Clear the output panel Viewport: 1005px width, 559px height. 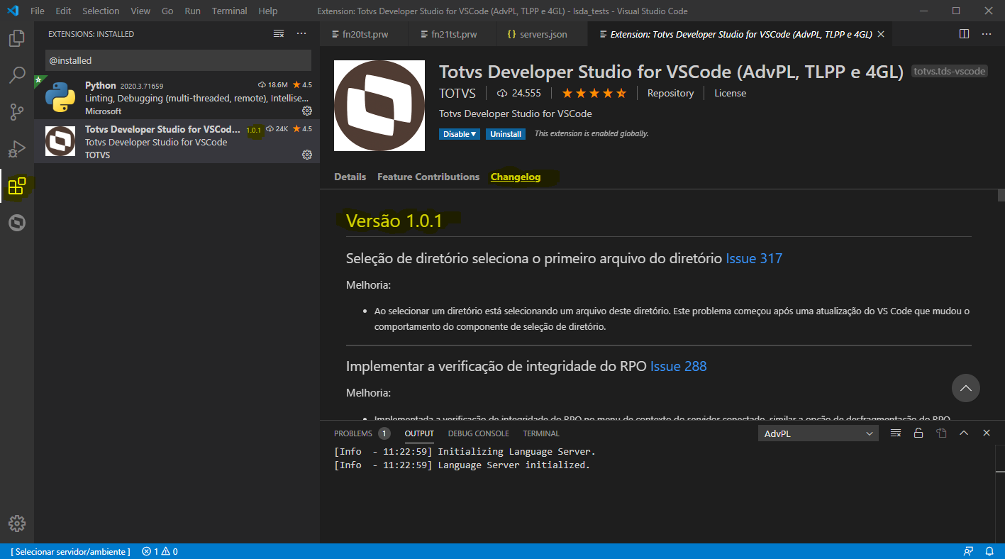click(896, 433)
